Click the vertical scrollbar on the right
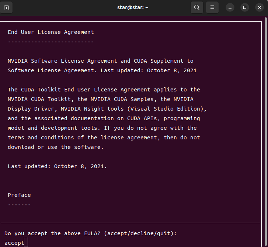This screenshot has width=268, height=247. 266,132
